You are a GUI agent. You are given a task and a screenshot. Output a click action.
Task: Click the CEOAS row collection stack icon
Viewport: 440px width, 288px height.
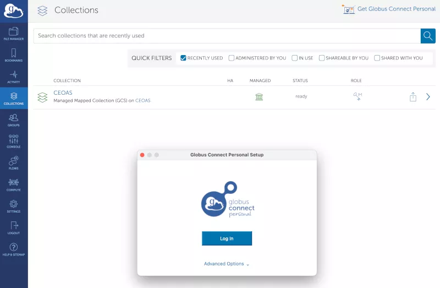[42, 97]
